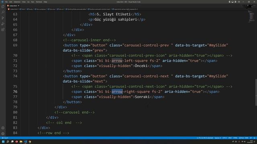
Task: Click the minimap code overview
Action: 251,16
